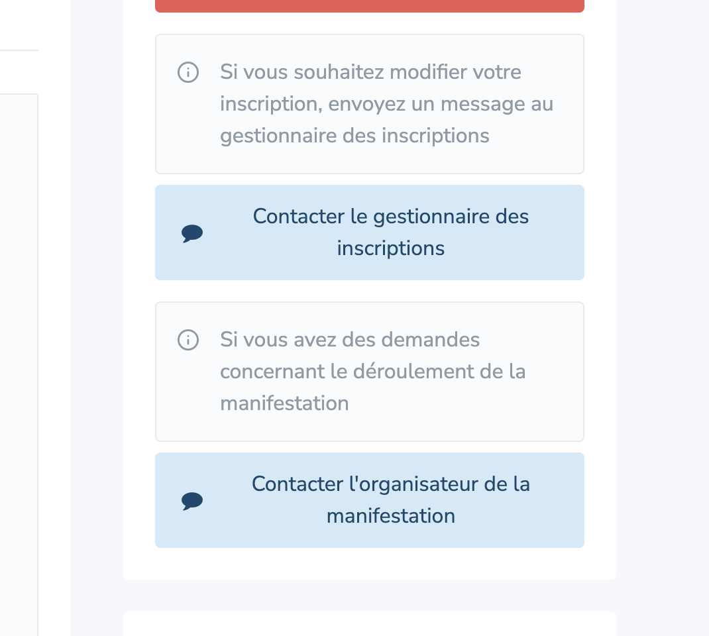Click speech bubble icon on organisateur button

click(192, 501)
